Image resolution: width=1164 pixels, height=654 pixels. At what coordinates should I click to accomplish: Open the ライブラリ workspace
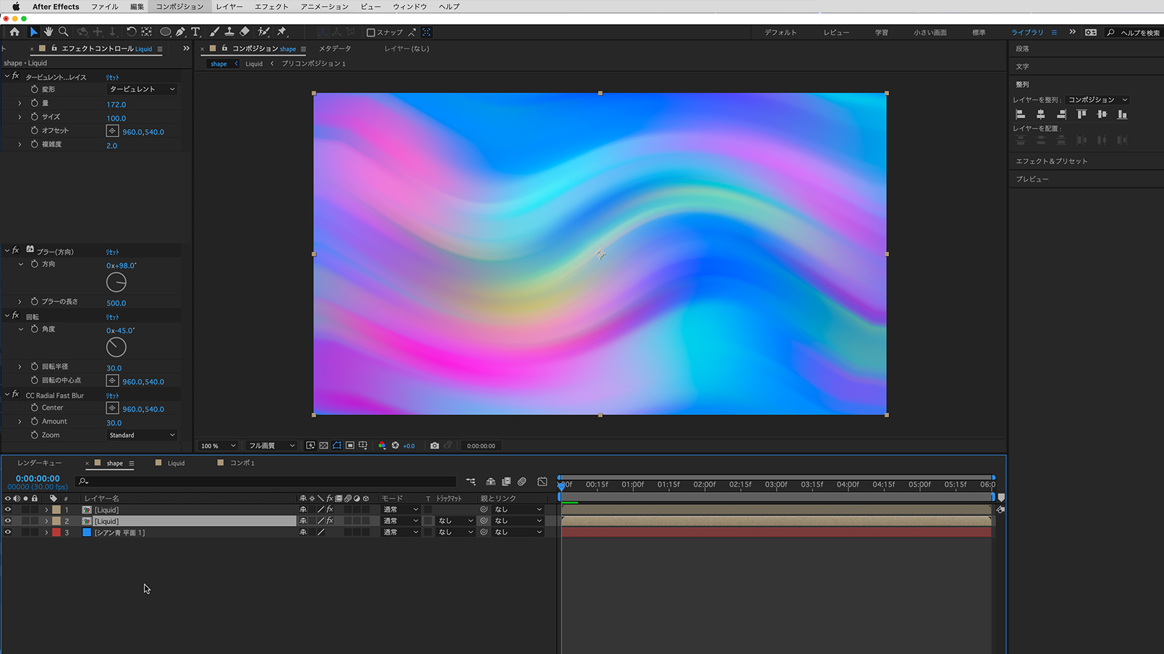(x=1027, y=33)
